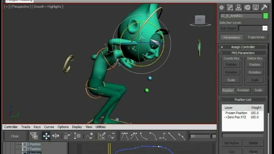Screen dimensions: 274x154
Task: Select the Scale Values tool
Action: (77, 136)
